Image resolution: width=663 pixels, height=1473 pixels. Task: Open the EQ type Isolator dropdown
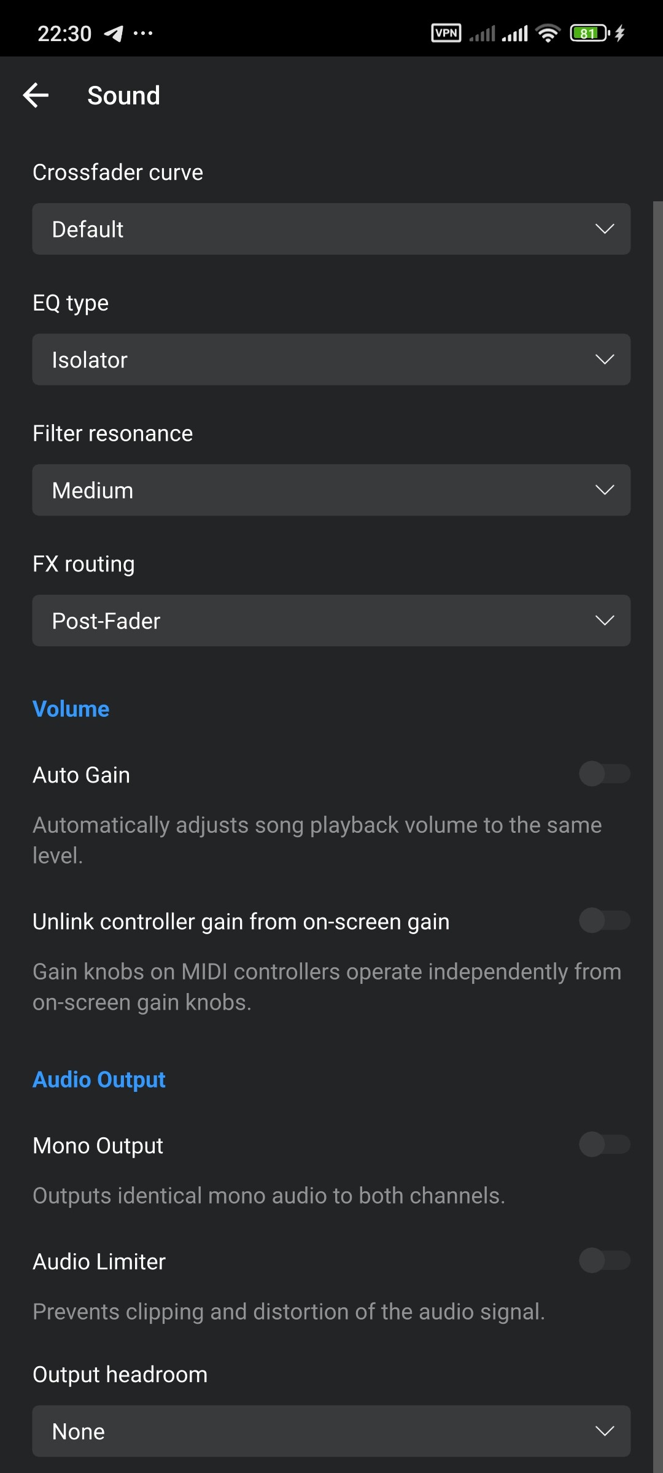point(331,360)
